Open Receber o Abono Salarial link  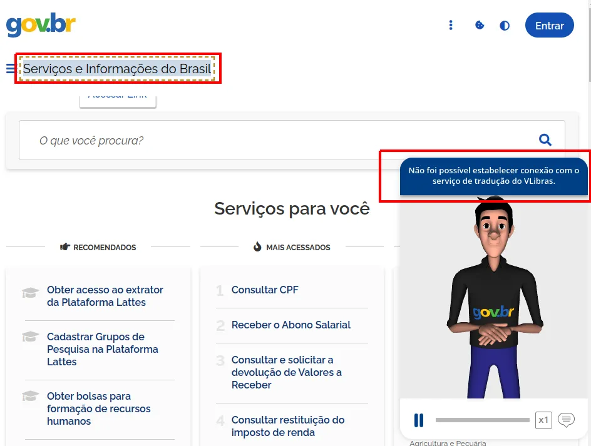tap(291, 325)
